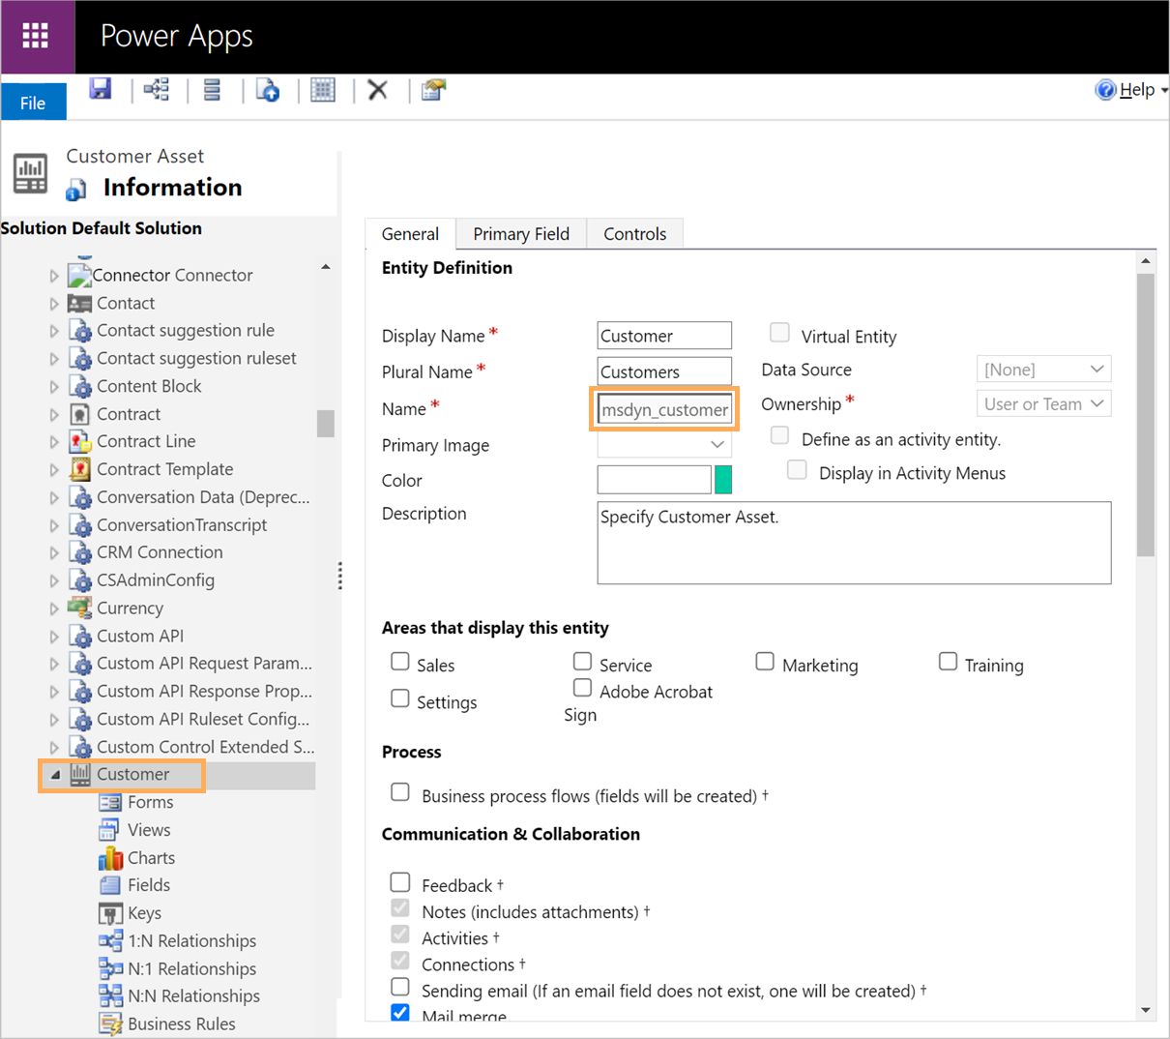
Task: Enable the Marketing area checkbox
Action: 765,661
